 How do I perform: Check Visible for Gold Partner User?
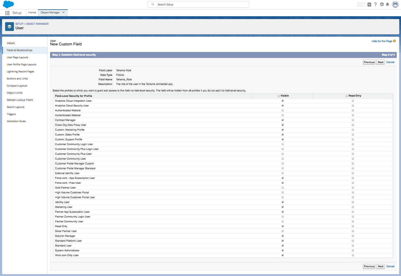(x=282, y=188)
